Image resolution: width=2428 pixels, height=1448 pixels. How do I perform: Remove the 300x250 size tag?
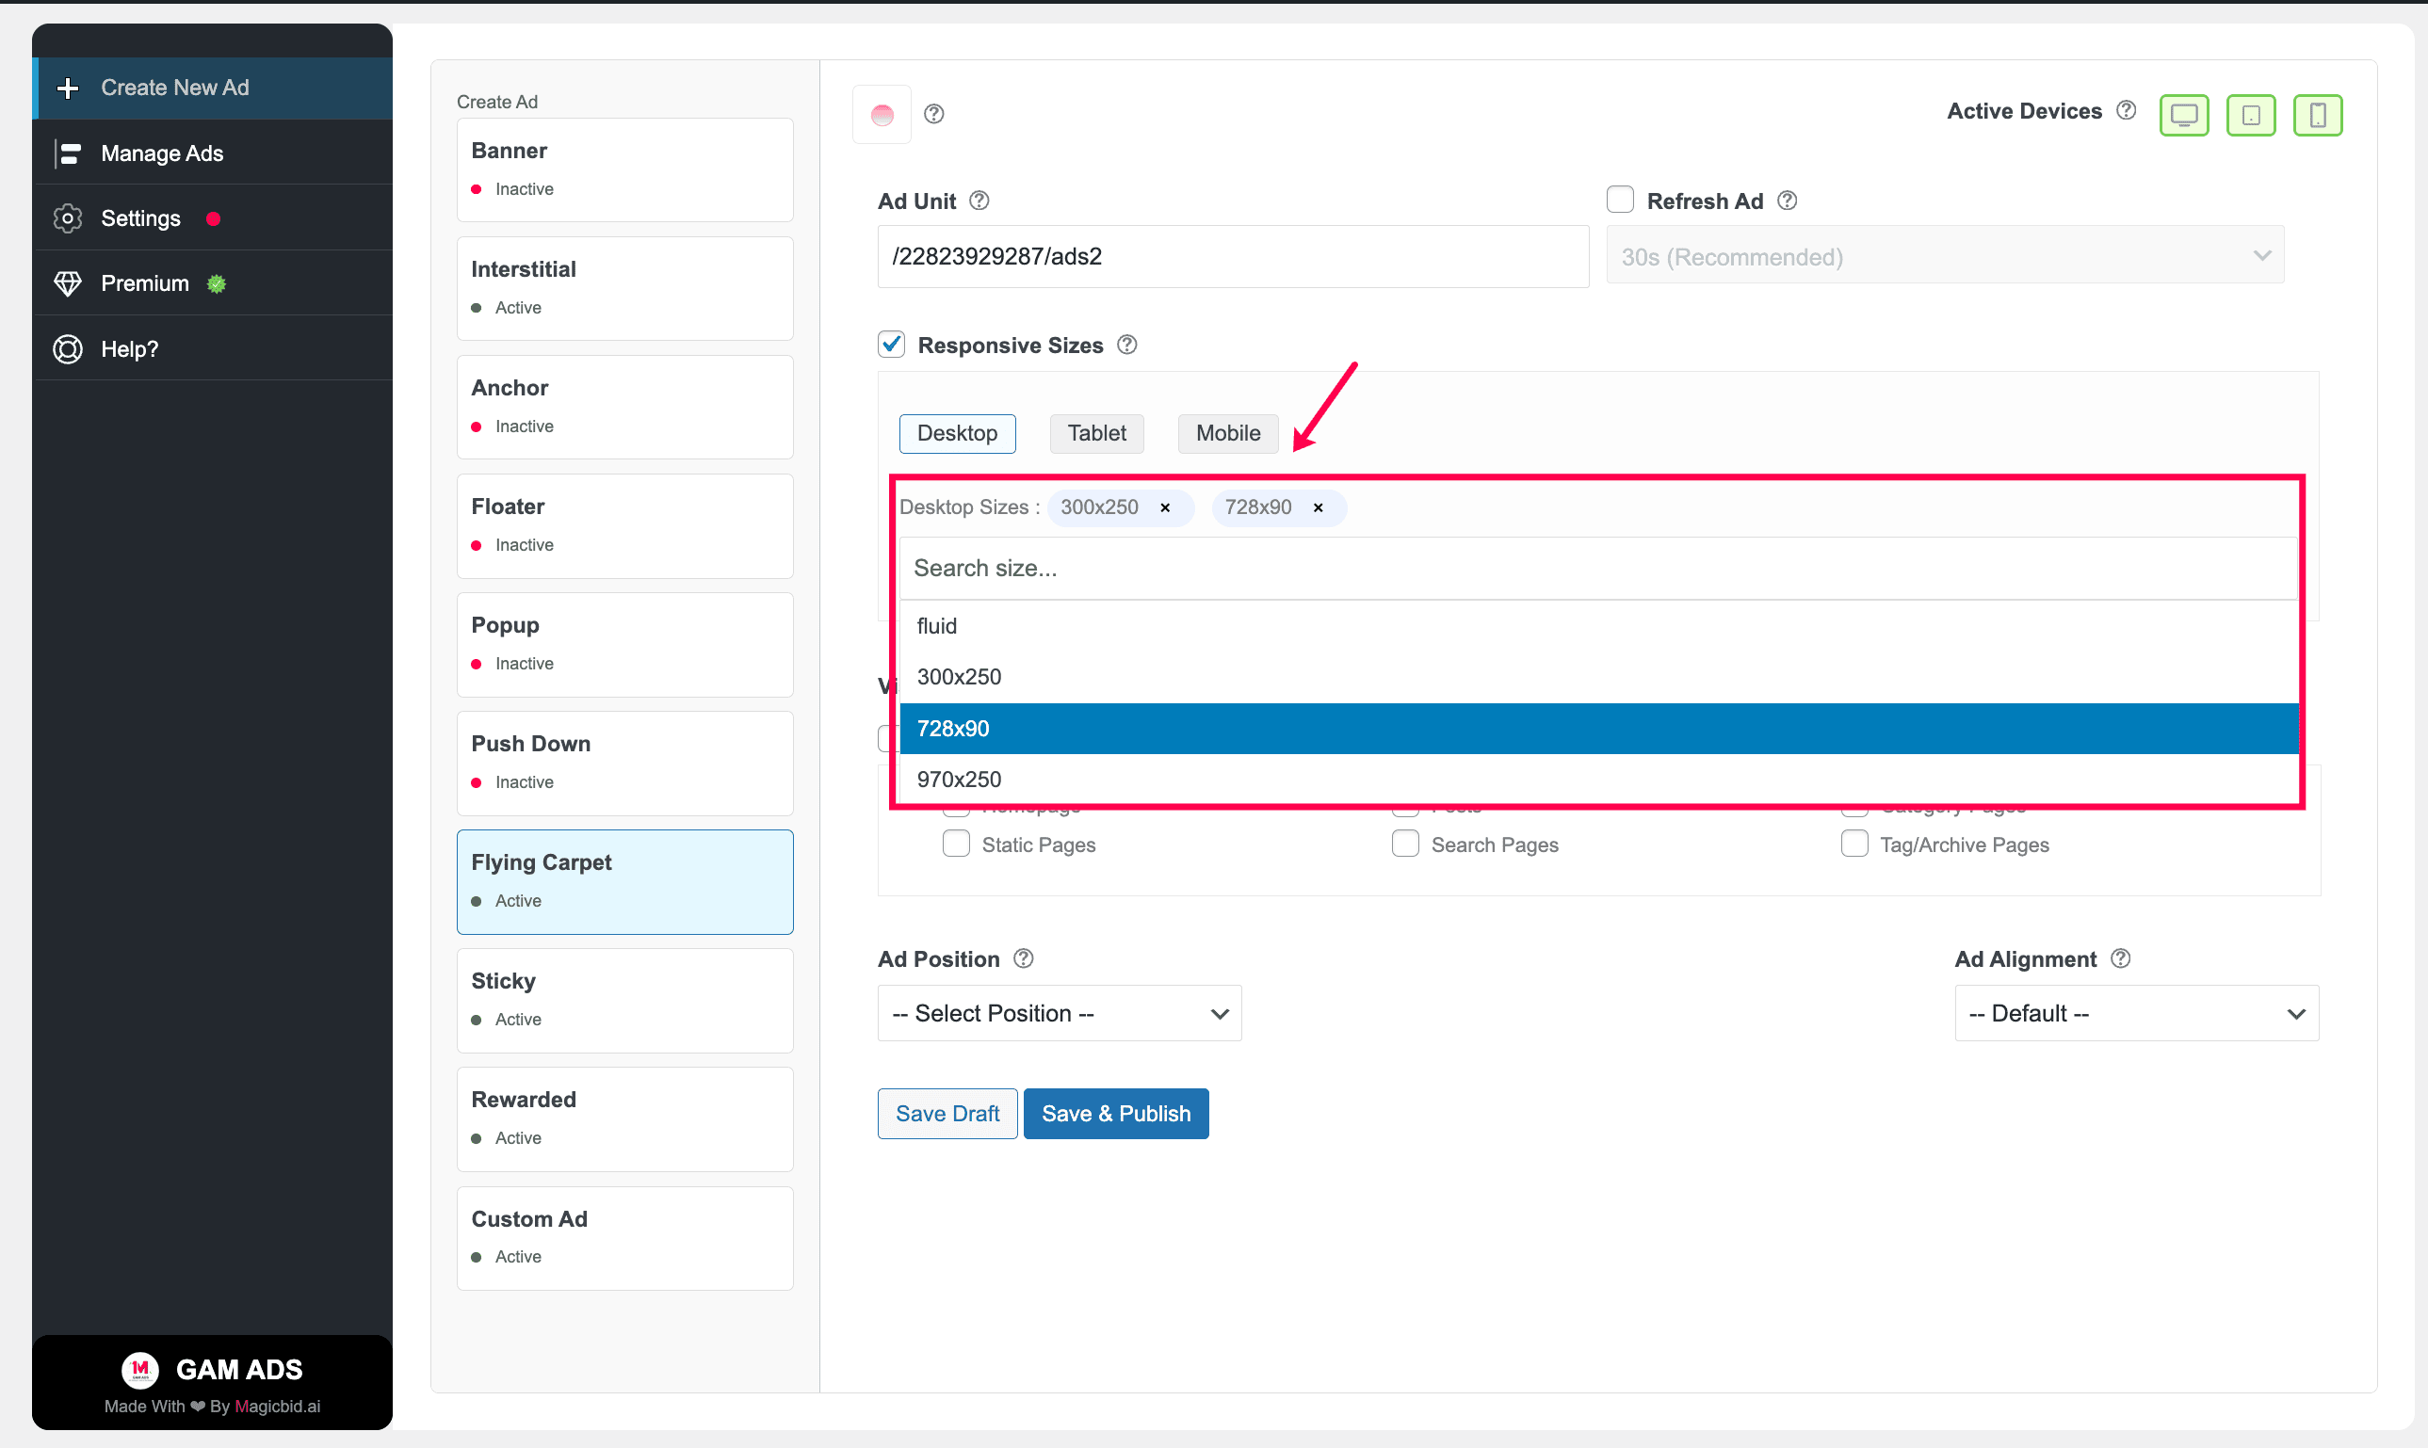coord(1165,507)
